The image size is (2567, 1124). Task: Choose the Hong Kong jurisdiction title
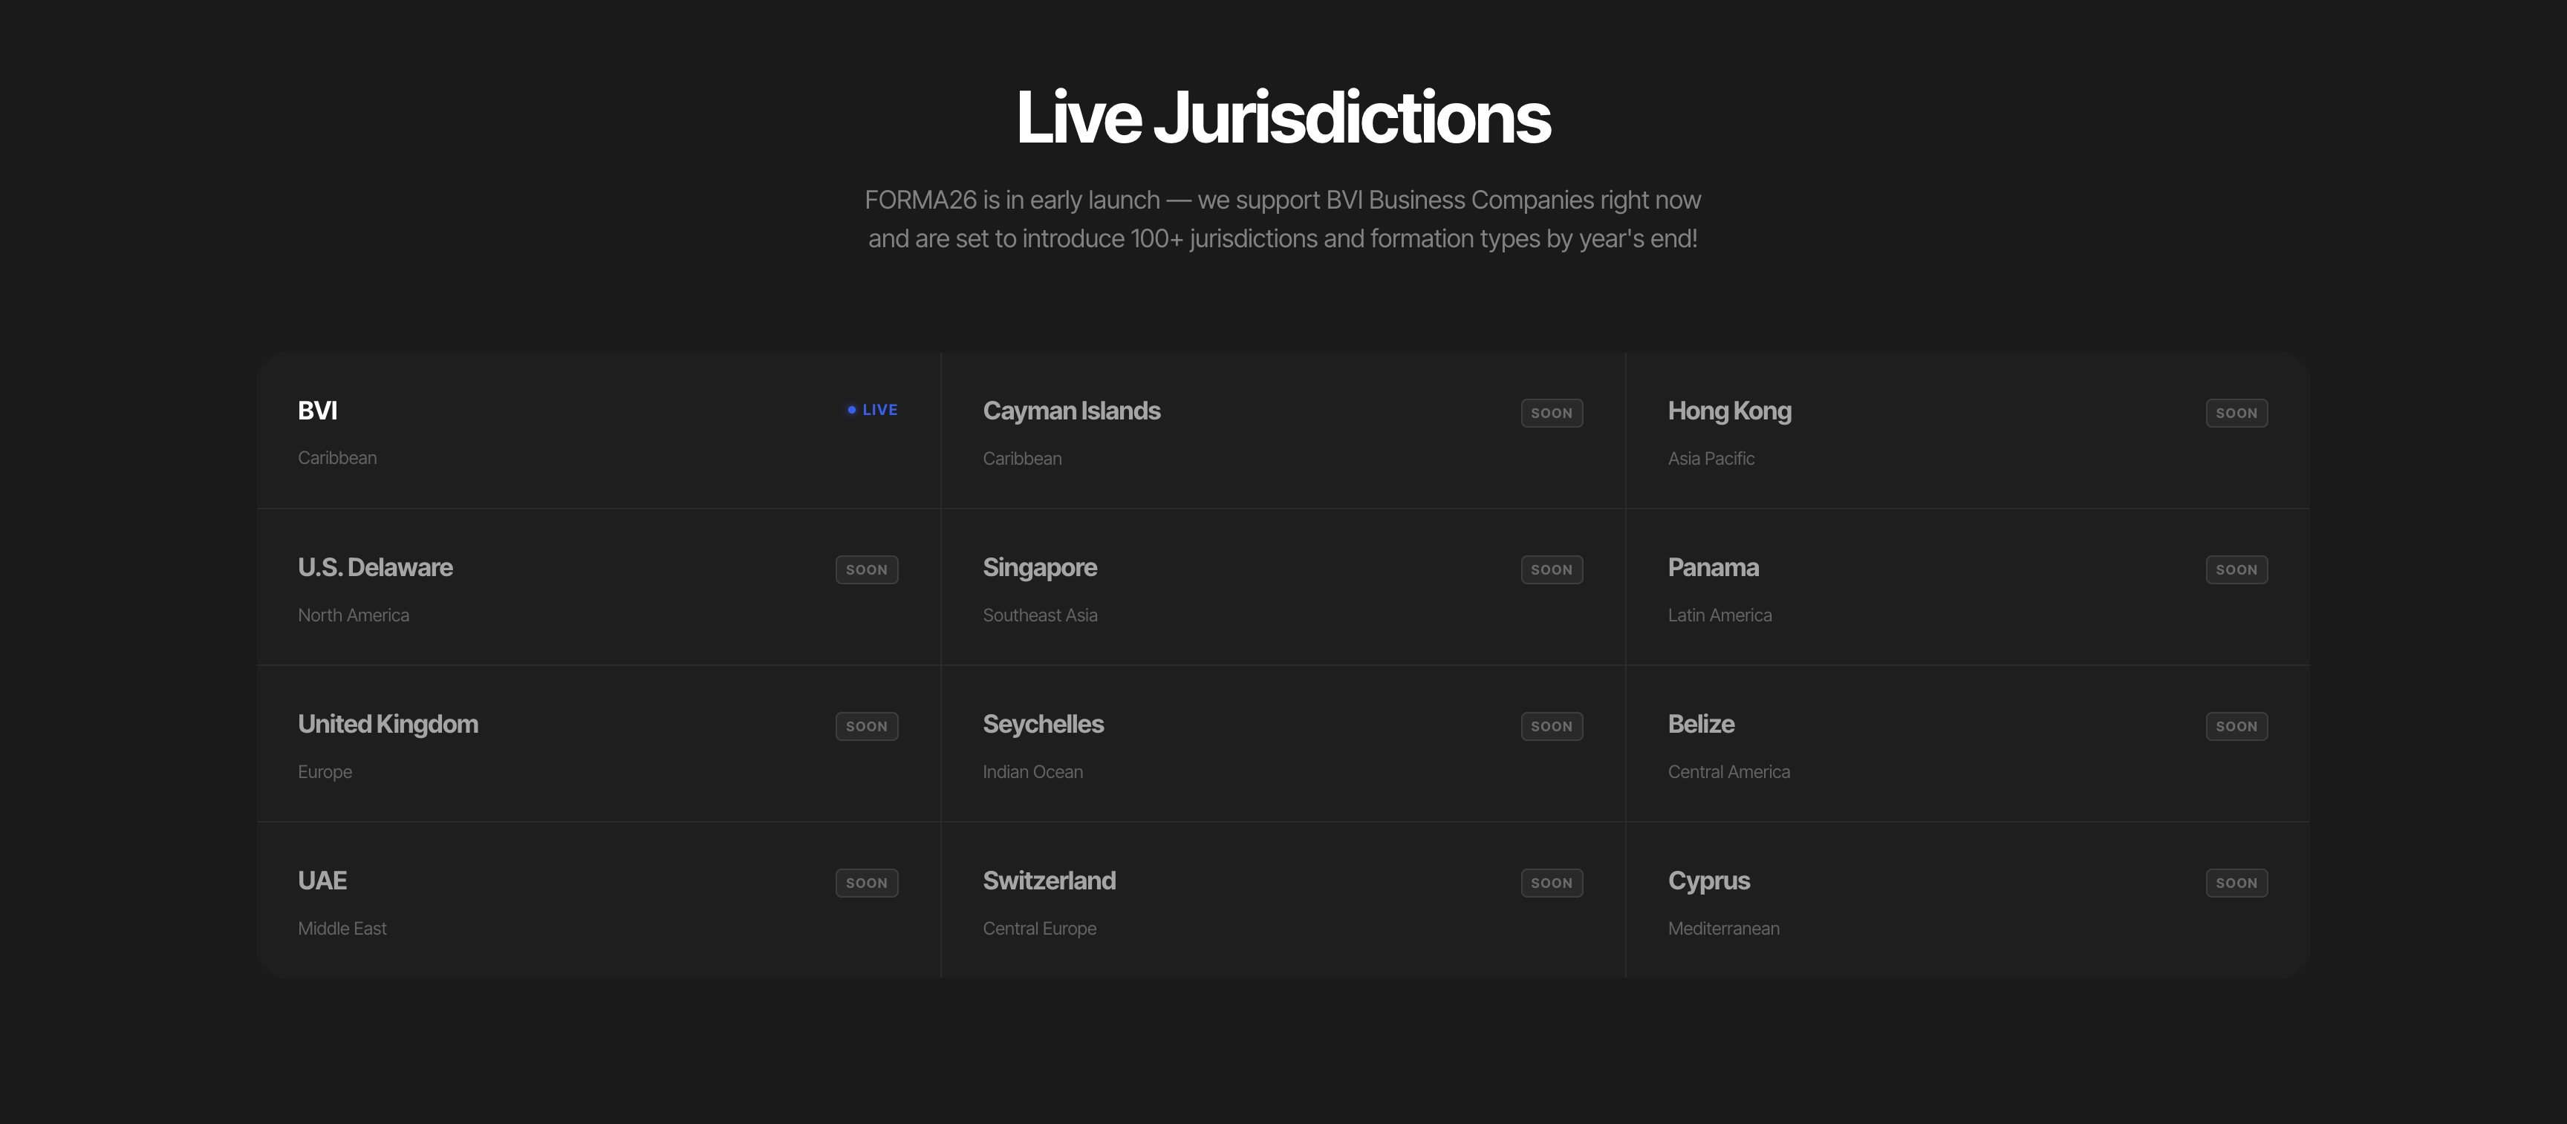pyautogui.click(x=1729, y=411)
